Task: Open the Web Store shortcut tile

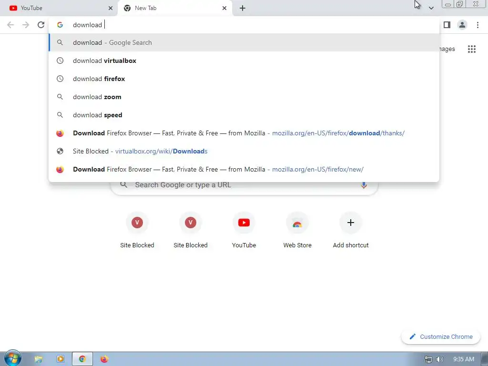Action: click(297, 230)
